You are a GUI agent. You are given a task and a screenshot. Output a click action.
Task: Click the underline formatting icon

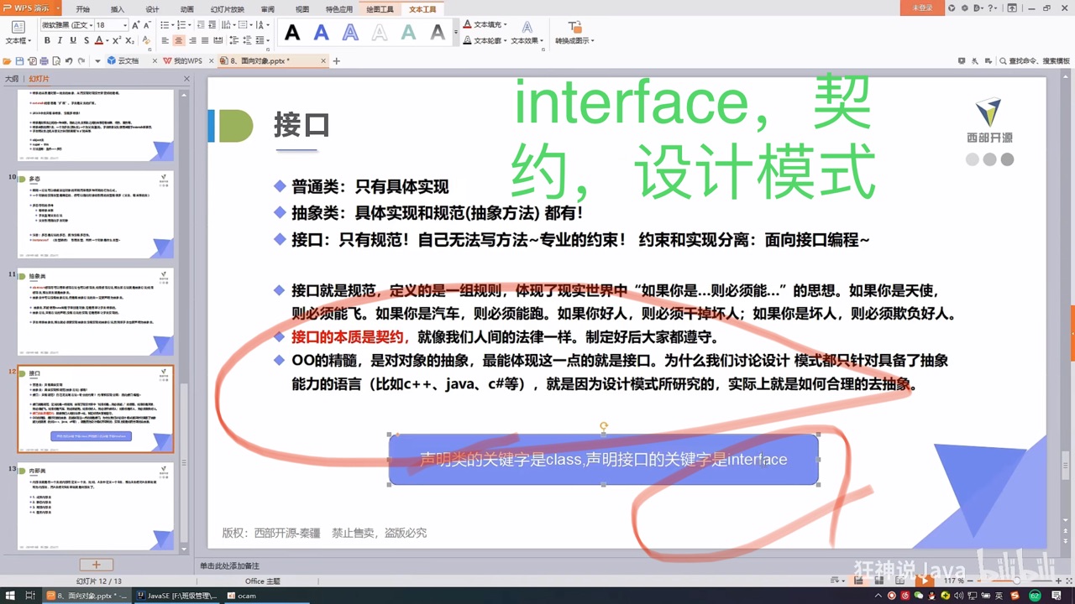click(74, 39)
